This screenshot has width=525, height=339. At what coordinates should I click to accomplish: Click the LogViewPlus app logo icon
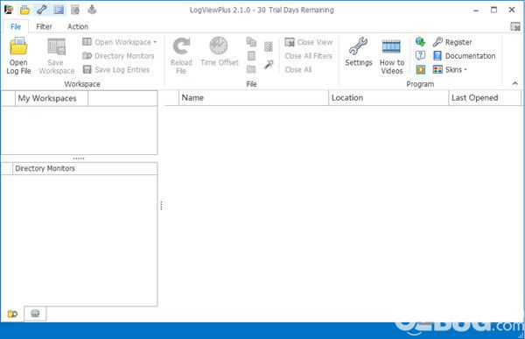[9, 10]
